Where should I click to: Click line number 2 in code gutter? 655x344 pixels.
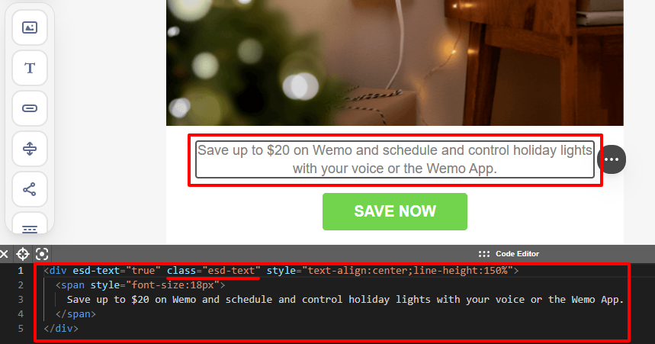21,285
